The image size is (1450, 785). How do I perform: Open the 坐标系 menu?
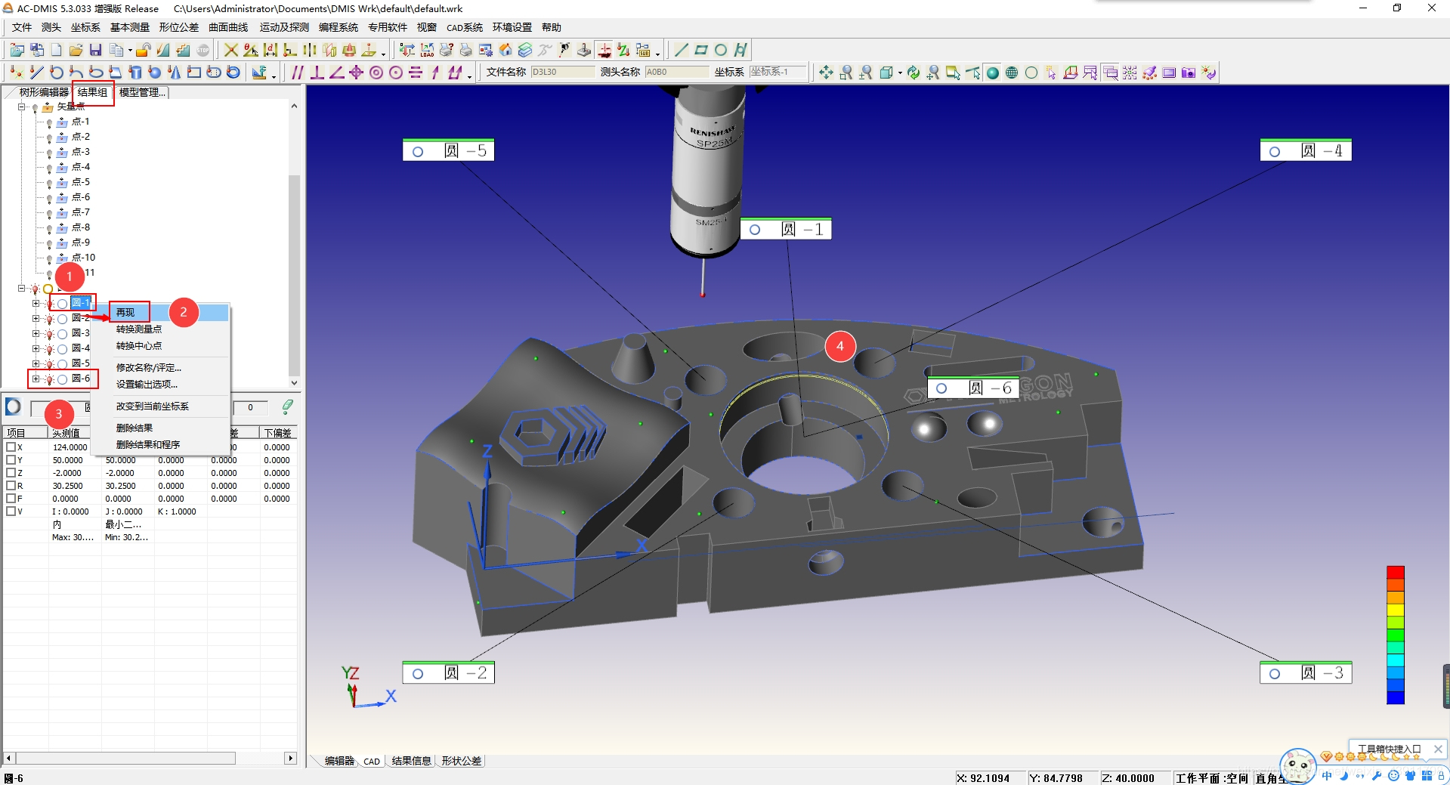coord(85,27)
